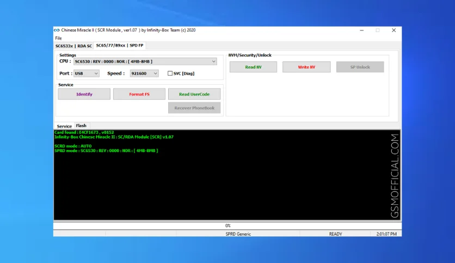Click the Infinity-Box app icon in title bar
Screen dimensions: 455x263
coord(57,30)
